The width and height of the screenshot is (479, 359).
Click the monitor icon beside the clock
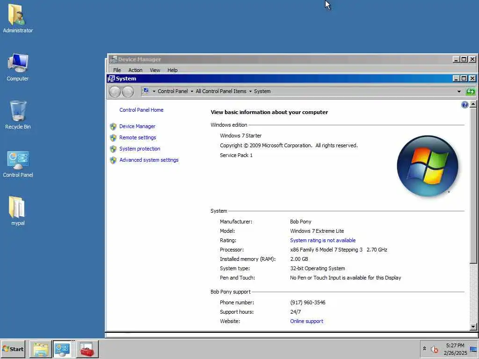pos(473,349)
